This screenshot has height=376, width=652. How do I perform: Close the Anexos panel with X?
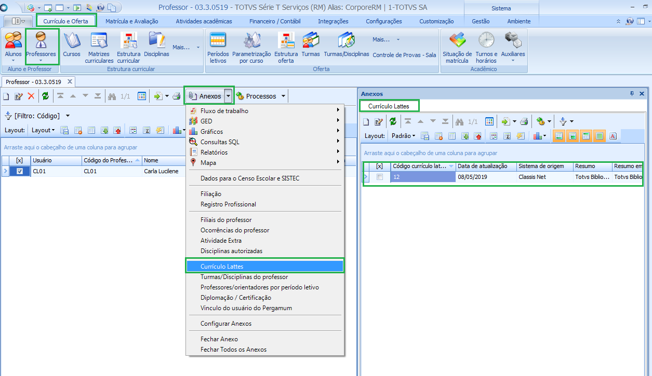click(x=642, y=94)
